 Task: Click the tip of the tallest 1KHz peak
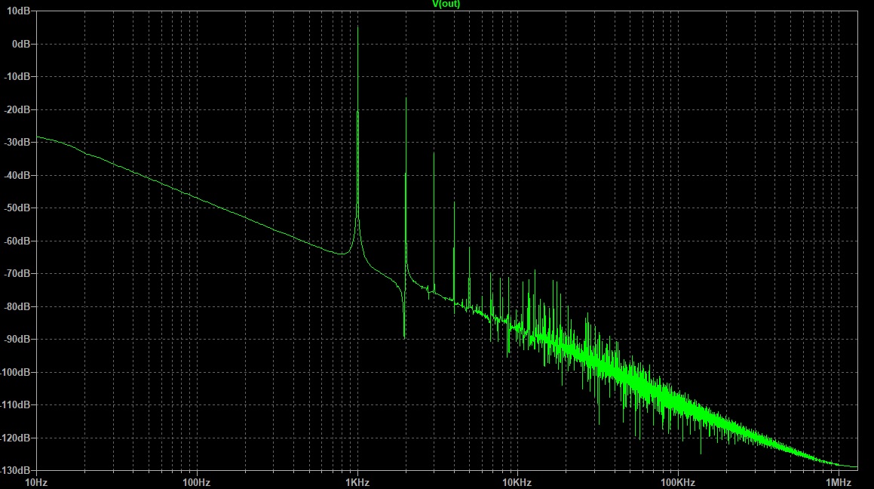click(357, 28)
